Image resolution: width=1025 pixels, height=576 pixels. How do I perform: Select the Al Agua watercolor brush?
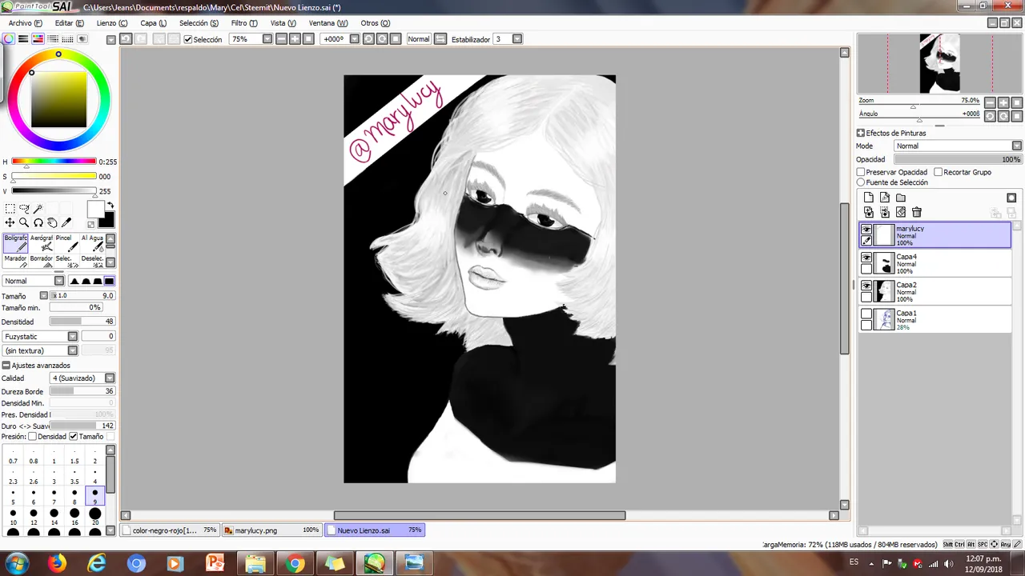click(x=92, y=242)
